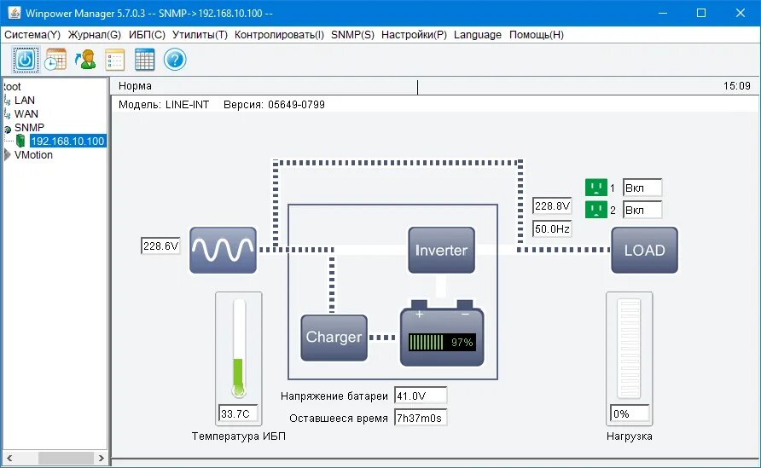Click the Inverter block in the diagram

coord(441,251)
